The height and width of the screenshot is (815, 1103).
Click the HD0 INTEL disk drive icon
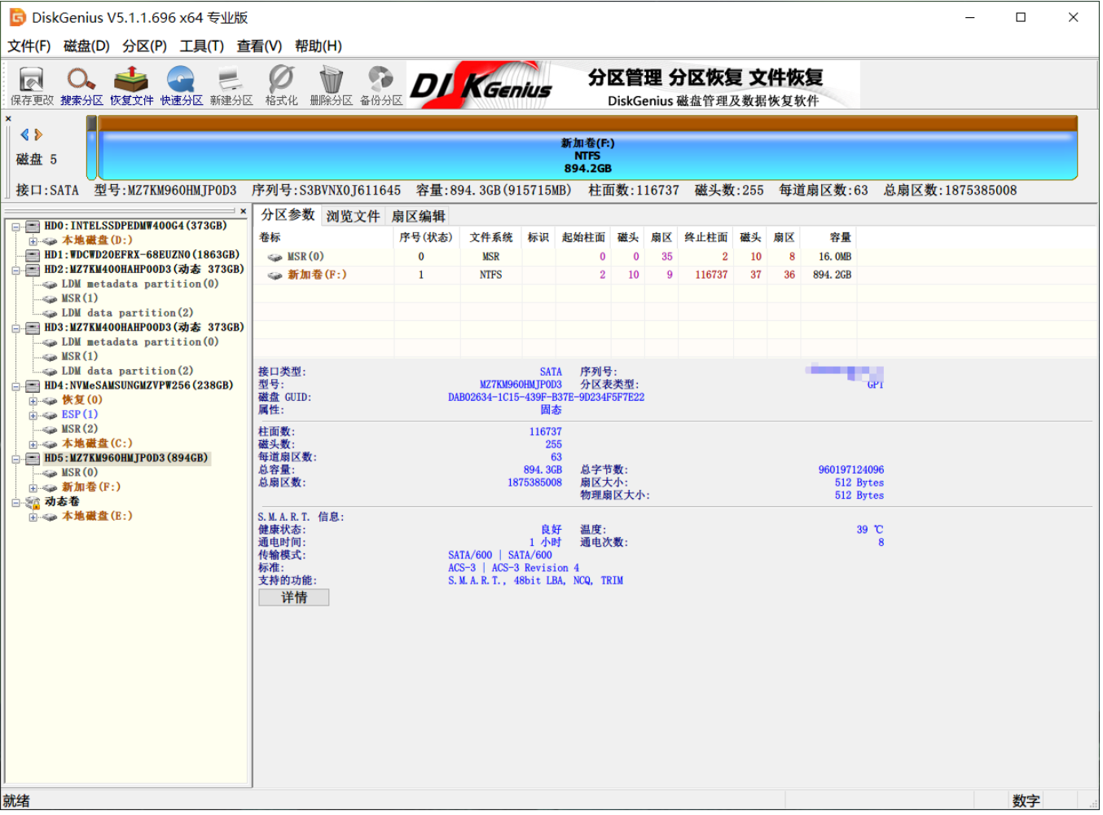coord(33,227)
